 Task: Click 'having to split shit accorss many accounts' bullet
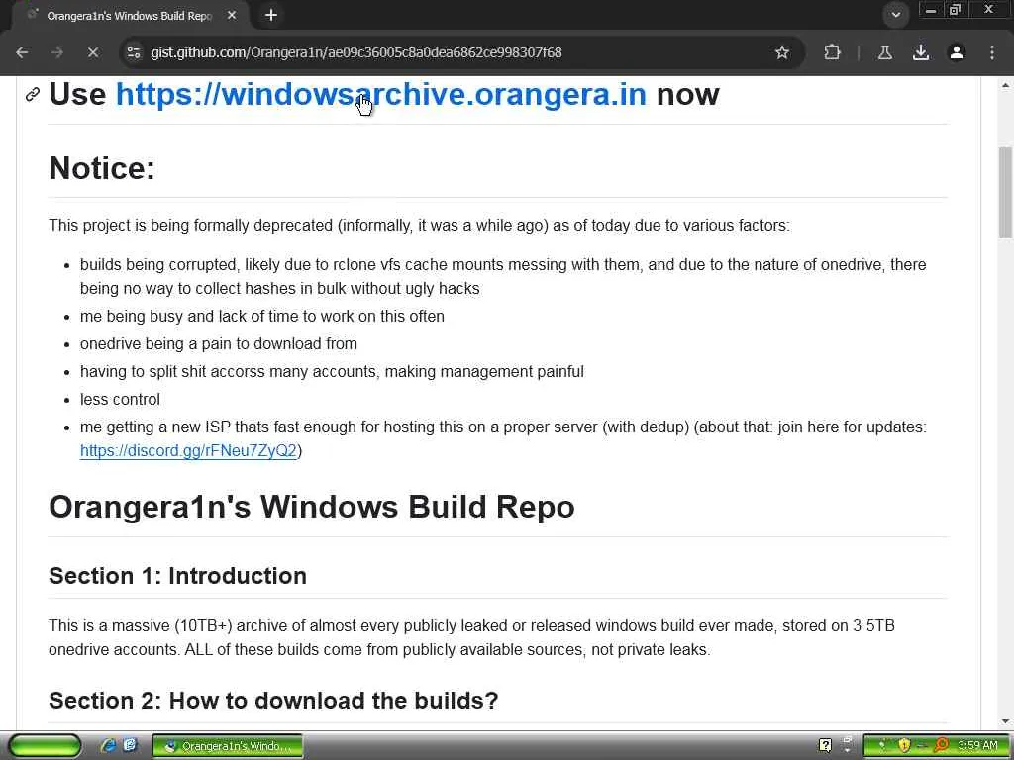(x=332, y=372)
